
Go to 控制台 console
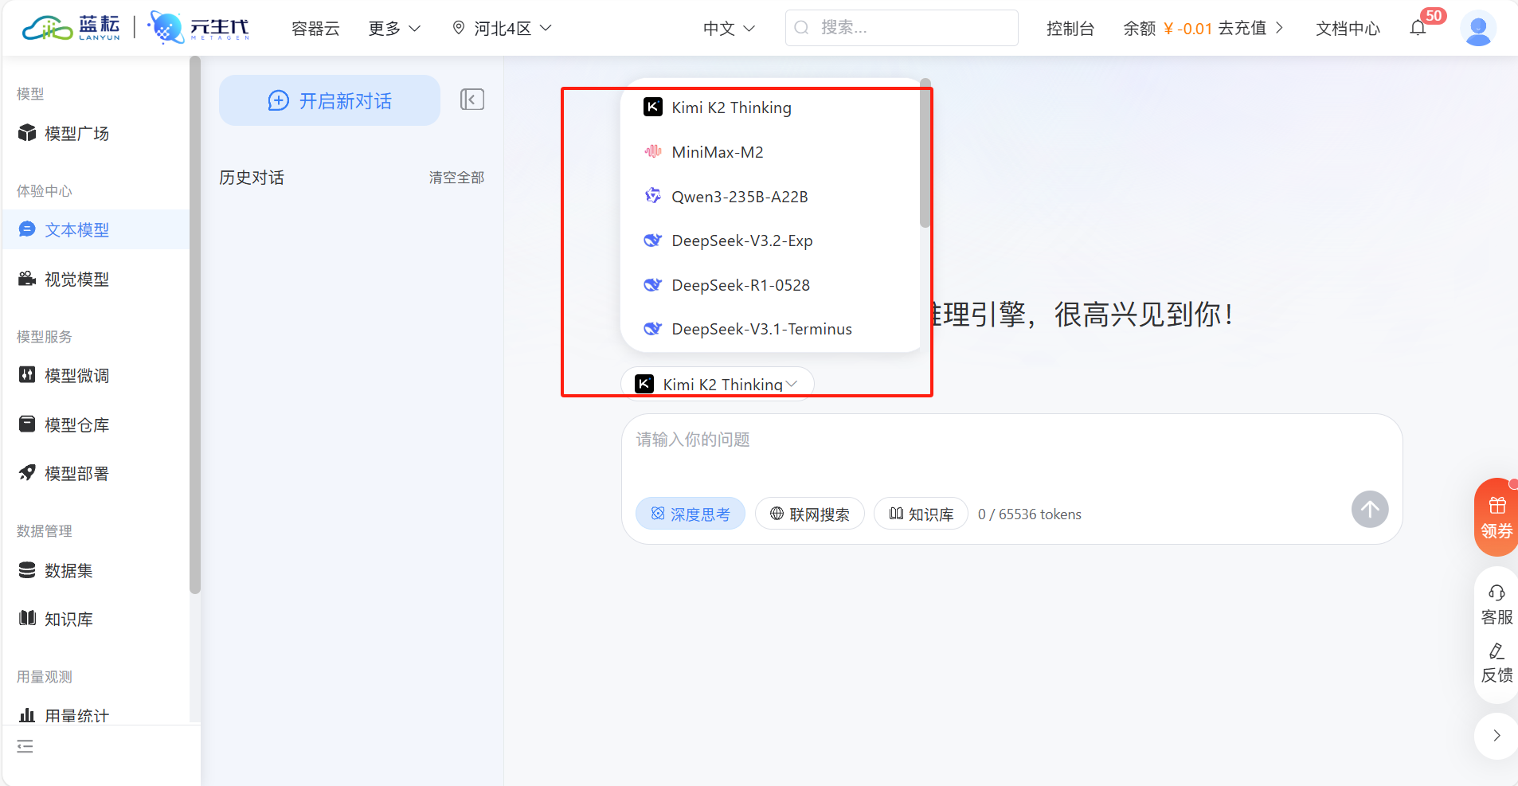coord(1070,28)
